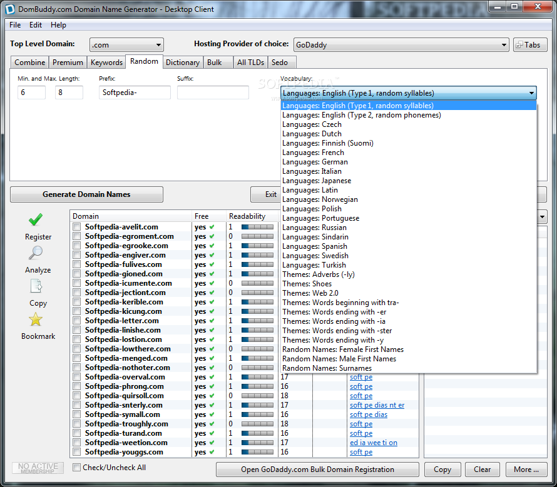Click the DomBuddy logo in title bar
This screenshot has height=487, width=557.
coord(9,9)
